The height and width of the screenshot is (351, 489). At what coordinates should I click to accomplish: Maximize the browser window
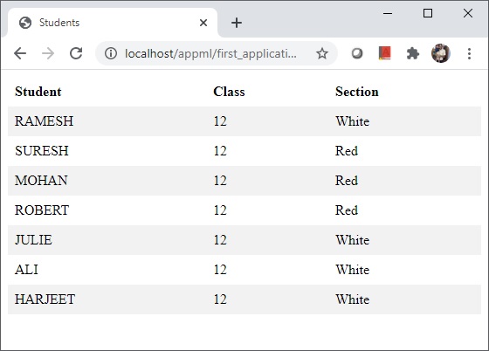pos(428,13)
